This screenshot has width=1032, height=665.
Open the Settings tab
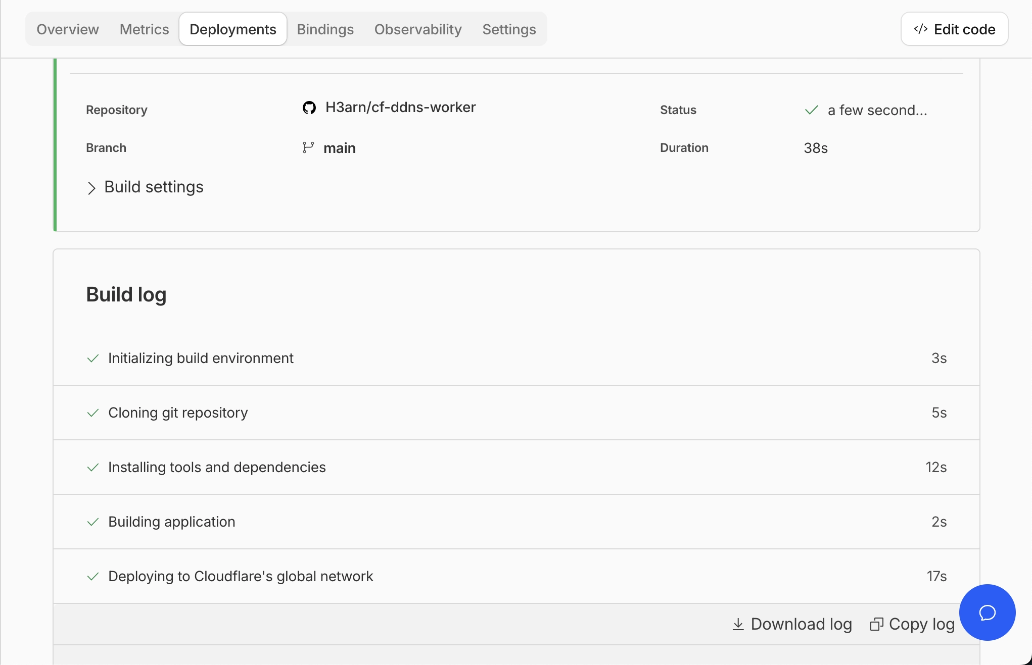point(509,29)
